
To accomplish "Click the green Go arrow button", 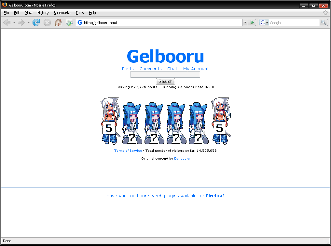I will coord(252,22).
